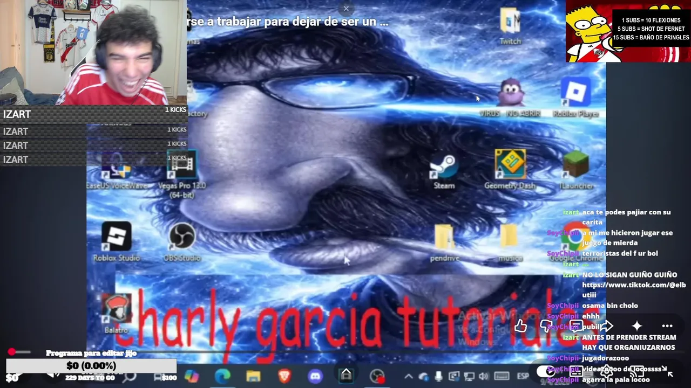Expand the system tray hidden icons chevron

click(409, 376)
